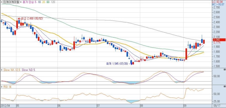The height and width of the screenshot is (108, 226).
Task: Click the square marker before 티케이케미칼
Action: click(x=2, y=2)
